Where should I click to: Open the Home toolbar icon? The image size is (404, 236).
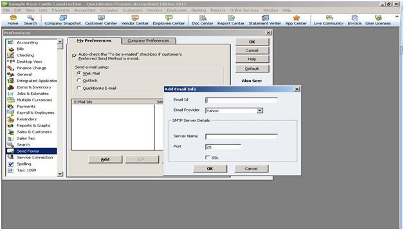point(13,20)
